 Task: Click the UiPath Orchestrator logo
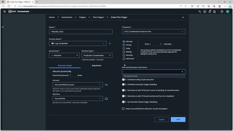pos(19,11)
